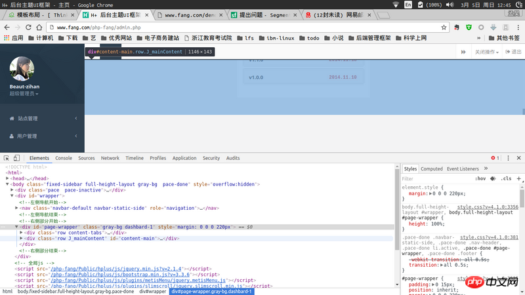This screenshot has height=295, width=525.
Task: Collapse the page-wrapper div node
Action: [17, 227]
